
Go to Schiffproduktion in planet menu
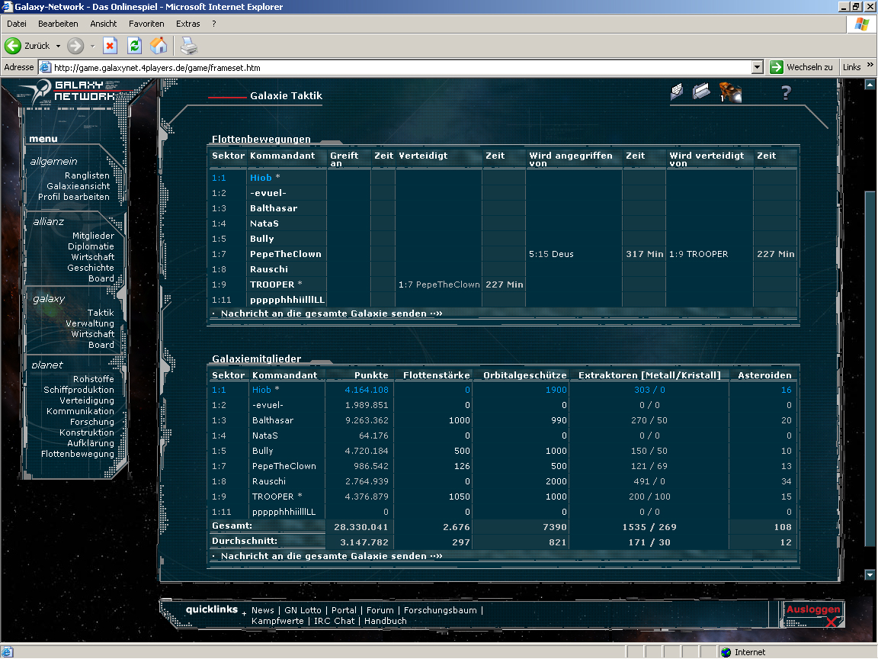pyautogui.click(x=79, y=390)
